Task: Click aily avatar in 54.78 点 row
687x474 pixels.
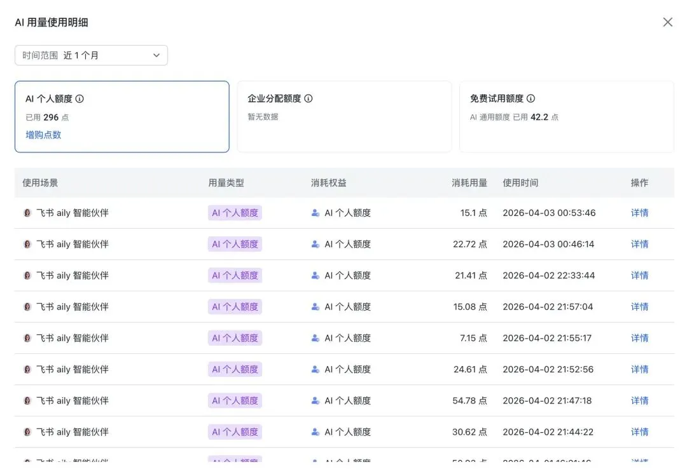Action: click(x=27, y=401)
